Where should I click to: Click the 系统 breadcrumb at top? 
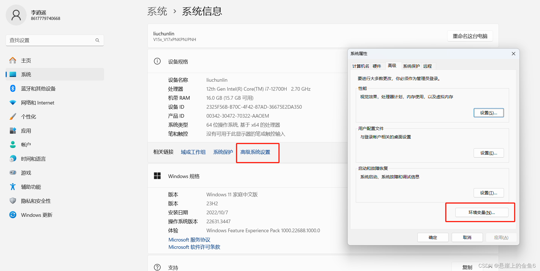click(157, 12)
